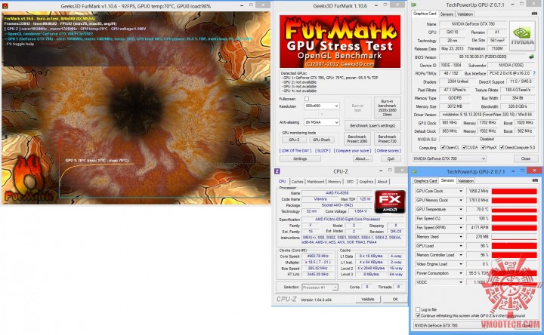Click the camera screenshot icon in the GPU-Z Sensors window

coord(534,180)
